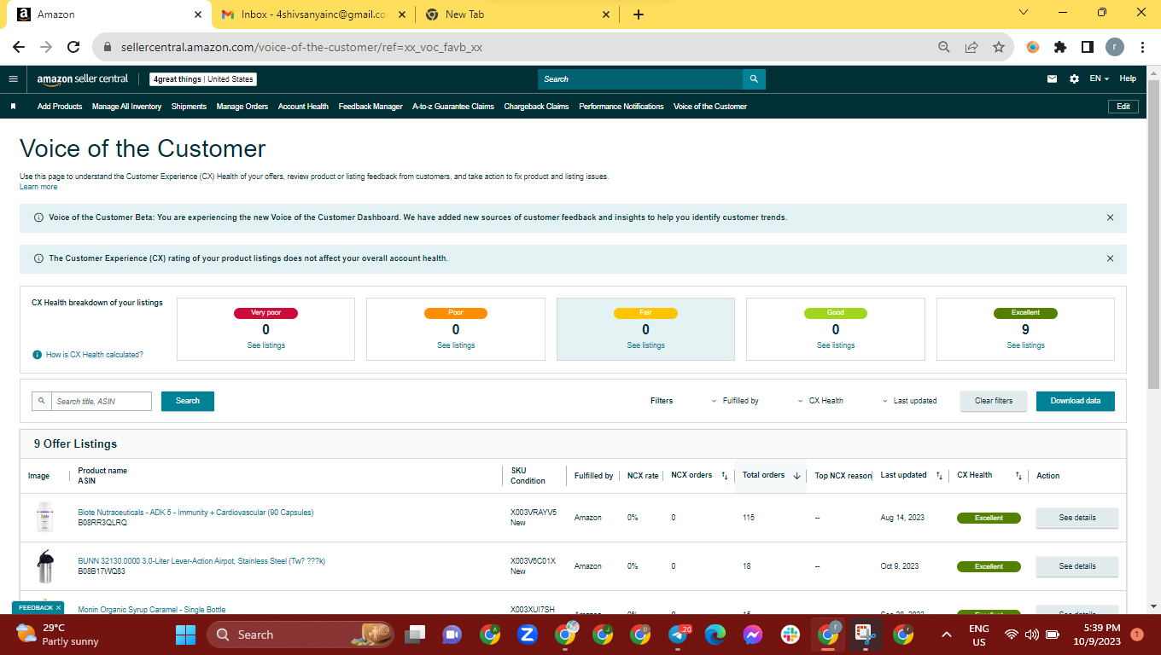Viewport: 1161px width, 655px height.
Task: Open the Windows Start menu
Action: (185, 635)
